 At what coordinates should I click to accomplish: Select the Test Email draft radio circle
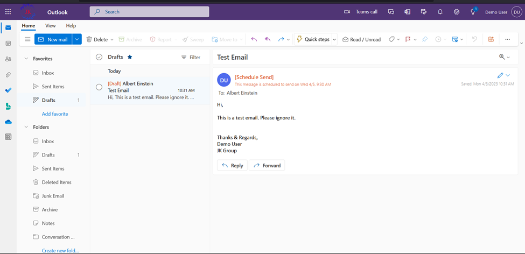99,87
